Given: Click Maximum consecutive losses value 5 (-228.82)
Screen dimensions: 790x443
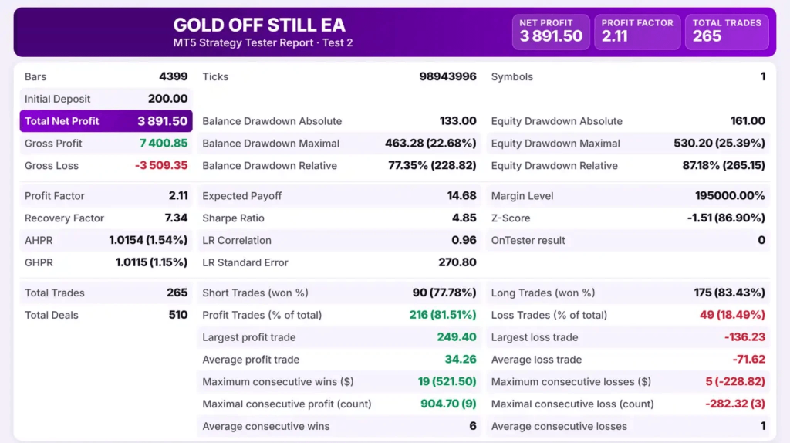Looking at the screenshot, I should (735, 381).
